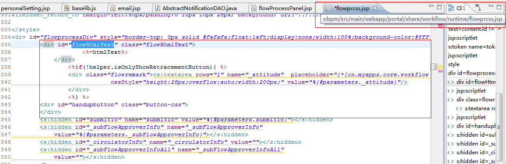The image size is (506, 164).
Task: Click the '<%} %>' scriptlet on line 342
Action: click(78, 97)
